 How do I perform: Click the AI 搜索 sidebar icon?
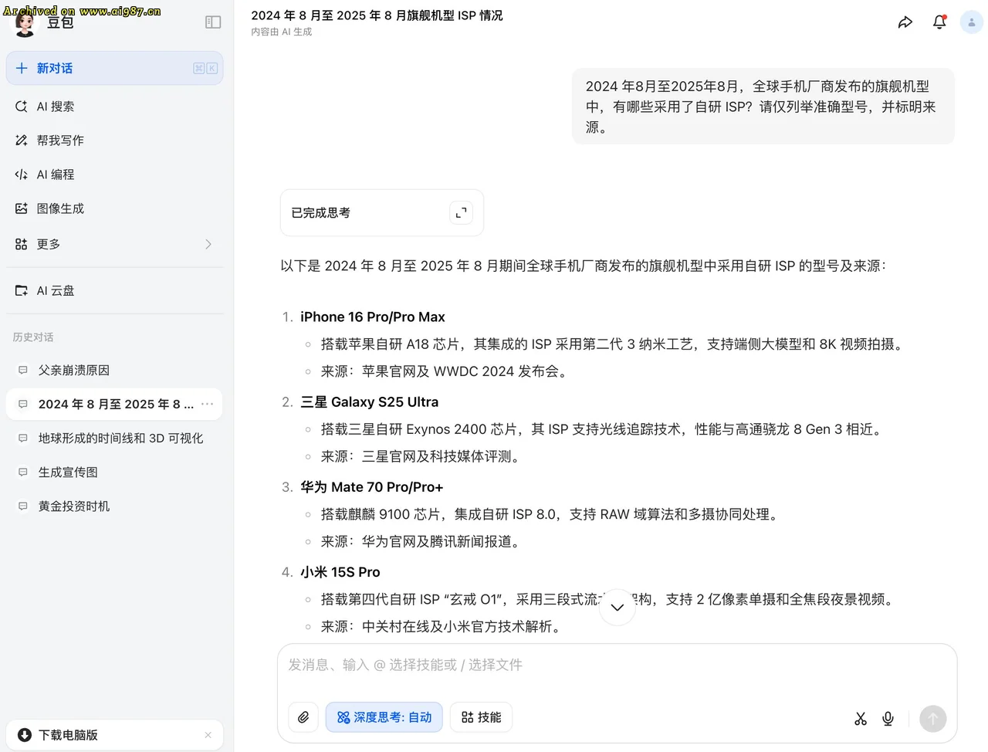(22, 107)
